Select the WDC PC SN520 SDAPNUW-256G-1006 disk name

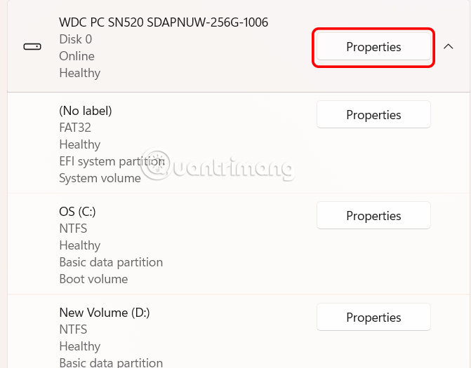click(164, 22)
